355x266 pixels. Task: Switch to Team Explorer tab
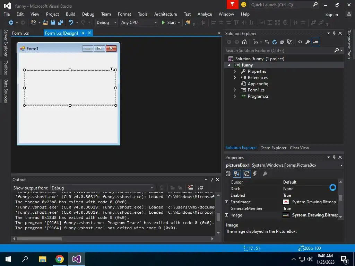(x=274, y=148)
